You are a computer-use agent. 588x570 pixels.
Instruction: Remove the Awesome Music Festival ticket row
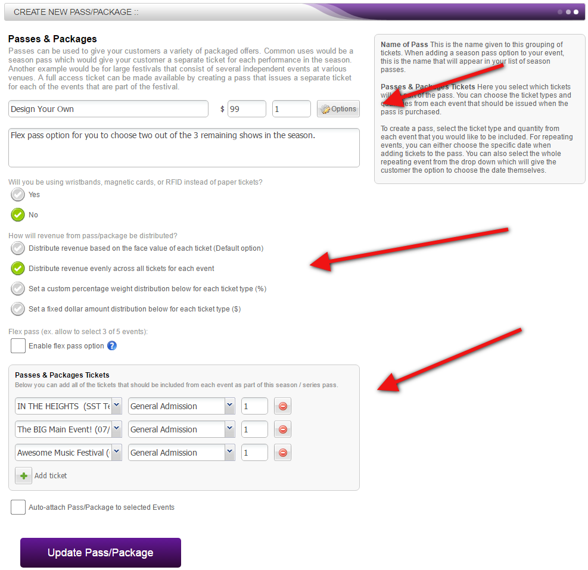pyautogui.click(x=282, y=452)
